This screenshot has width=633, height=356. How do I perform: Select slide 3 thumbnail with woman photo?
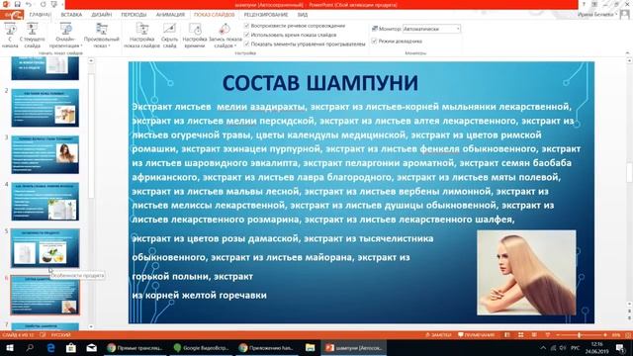[x=45, y=154]
